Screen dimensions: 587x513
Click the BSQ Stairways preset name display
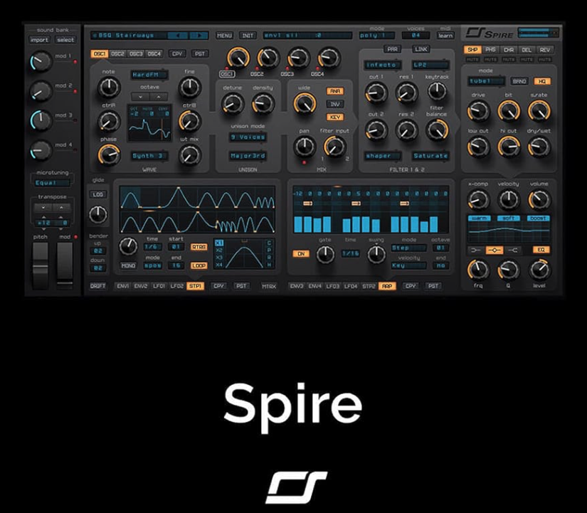(128, 35)
